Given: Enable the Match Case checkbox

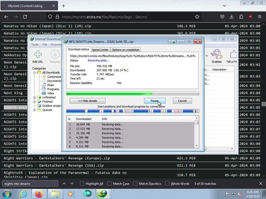Looking at the screenshot, I should tap(109, 183).
